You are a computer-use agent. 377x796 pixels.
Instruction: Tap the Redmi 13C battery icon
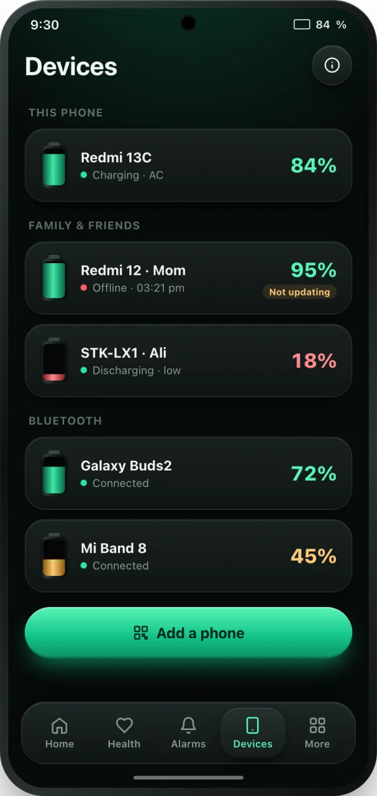click(x=54, y=165)
